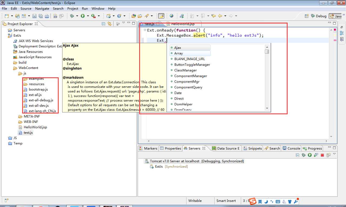
Task: Click Open Perspective icon
Action: click(x=307, y=16)
